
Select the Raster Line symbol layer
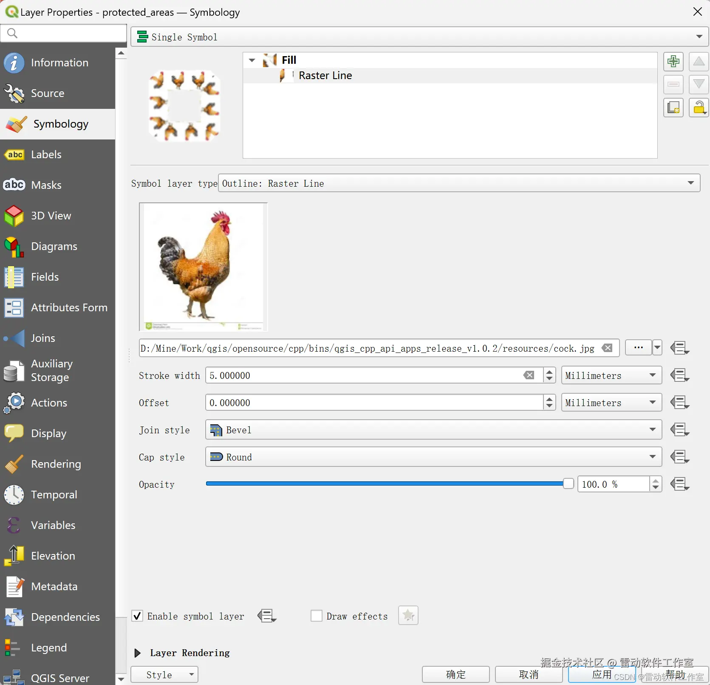pyautogui.click(x=450, y=76)
